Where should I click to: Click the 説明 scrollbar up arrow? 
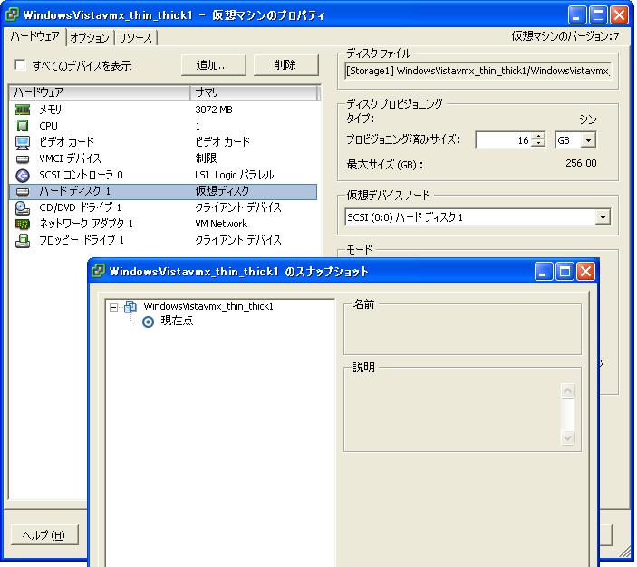(567, 390)
